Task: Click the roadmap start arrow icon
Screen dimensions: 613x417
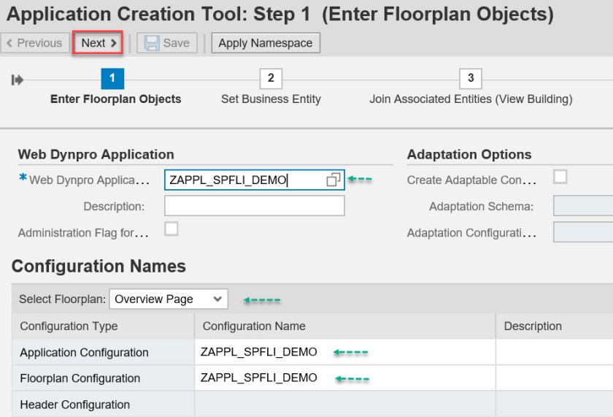Action: [18, 80]
